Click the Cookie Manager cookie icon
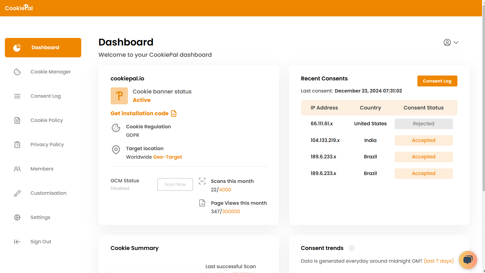The height and width of the screenshot is (273, 485). pos(17,72)
